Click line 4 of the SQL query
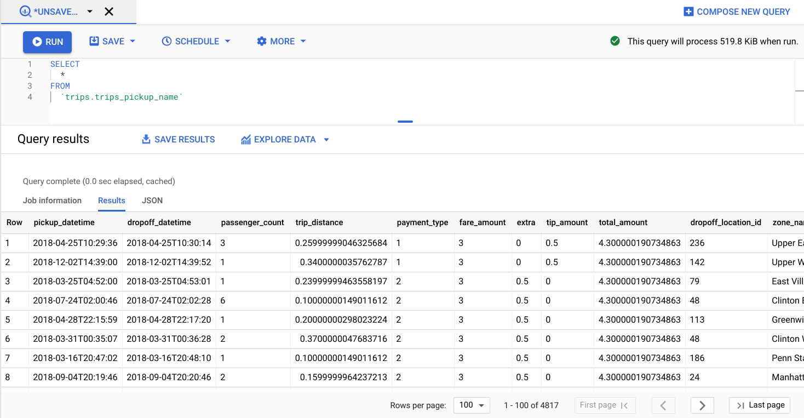Screen dimensions: 804x418 pos(123,97)
